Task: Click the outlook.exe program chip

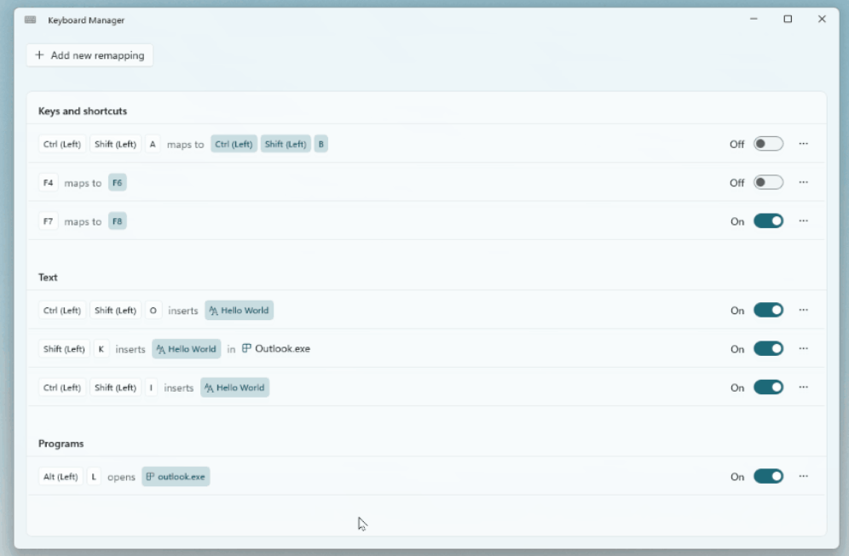Action: point(176,477)
